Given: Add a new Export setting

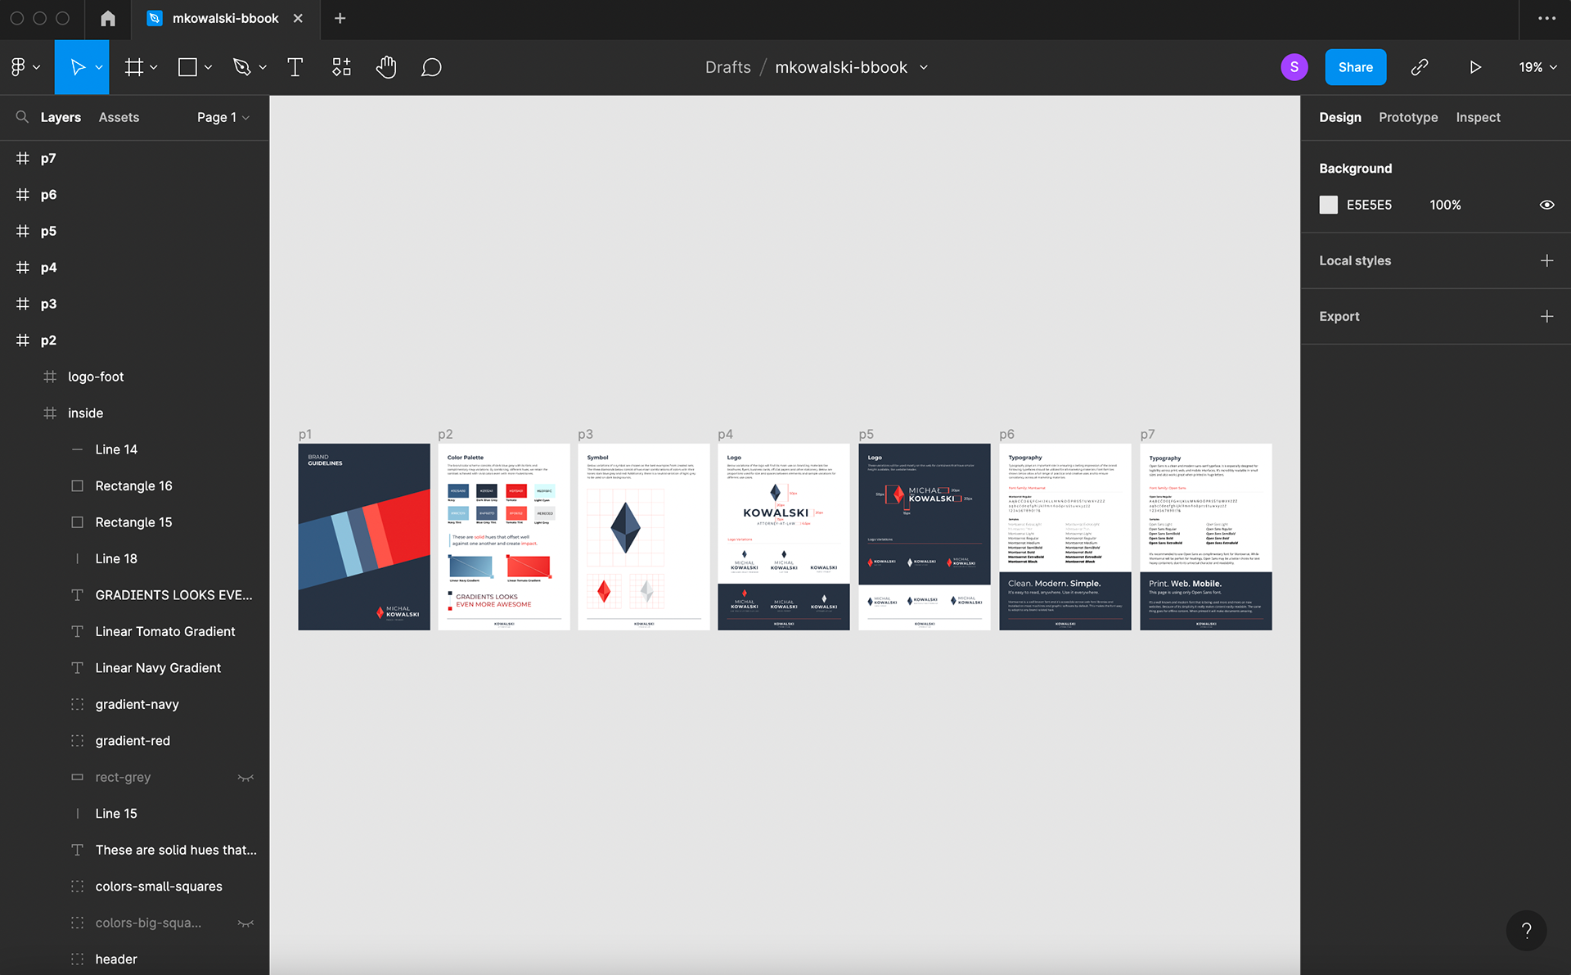Looking at the screenshot, I should pyautogui.click(x=1546, y=316).
